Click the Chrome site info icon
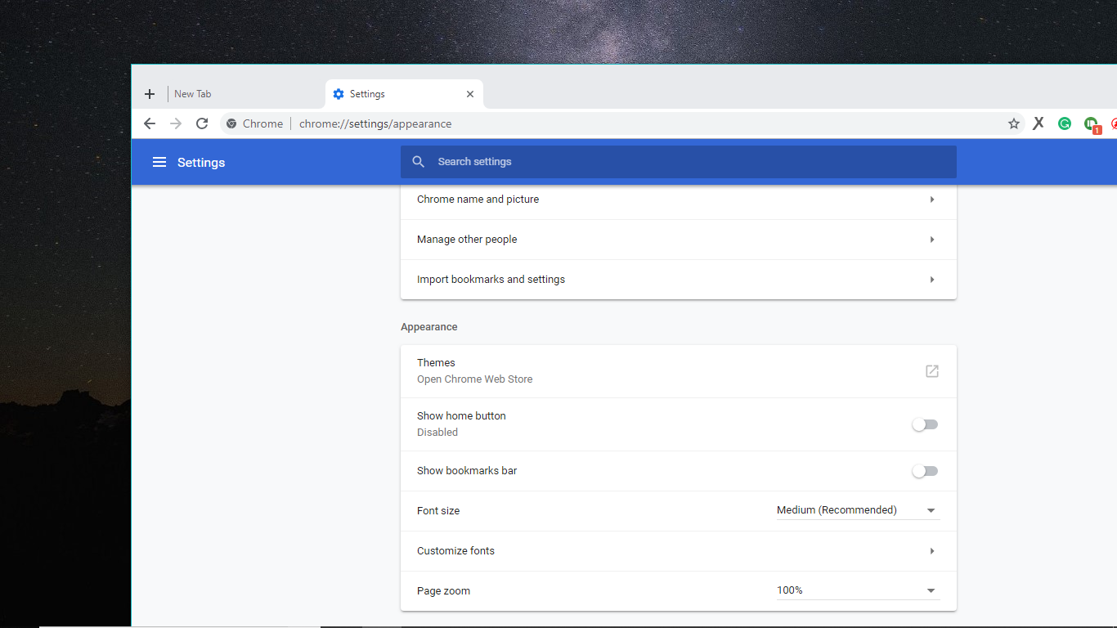1117x628 pixels. tap(231, 123)
